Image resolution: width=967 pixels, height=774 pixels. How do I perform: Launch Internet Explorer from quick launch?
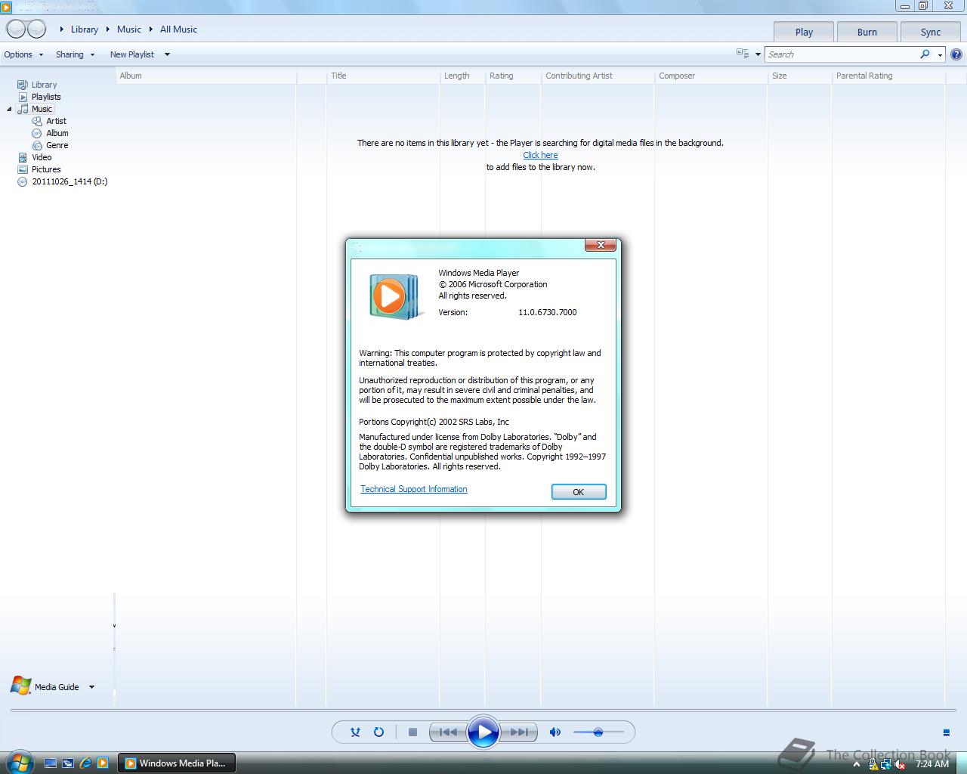[x=85, y=763]
